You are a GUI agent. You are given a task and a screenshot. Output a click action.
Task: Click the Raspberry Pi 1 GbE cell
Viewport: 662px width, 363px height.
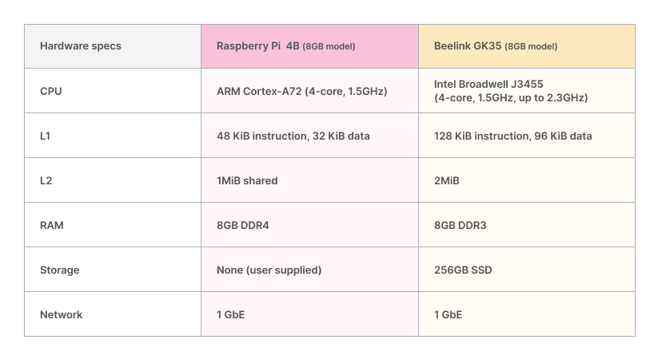(x=230, y=314)
